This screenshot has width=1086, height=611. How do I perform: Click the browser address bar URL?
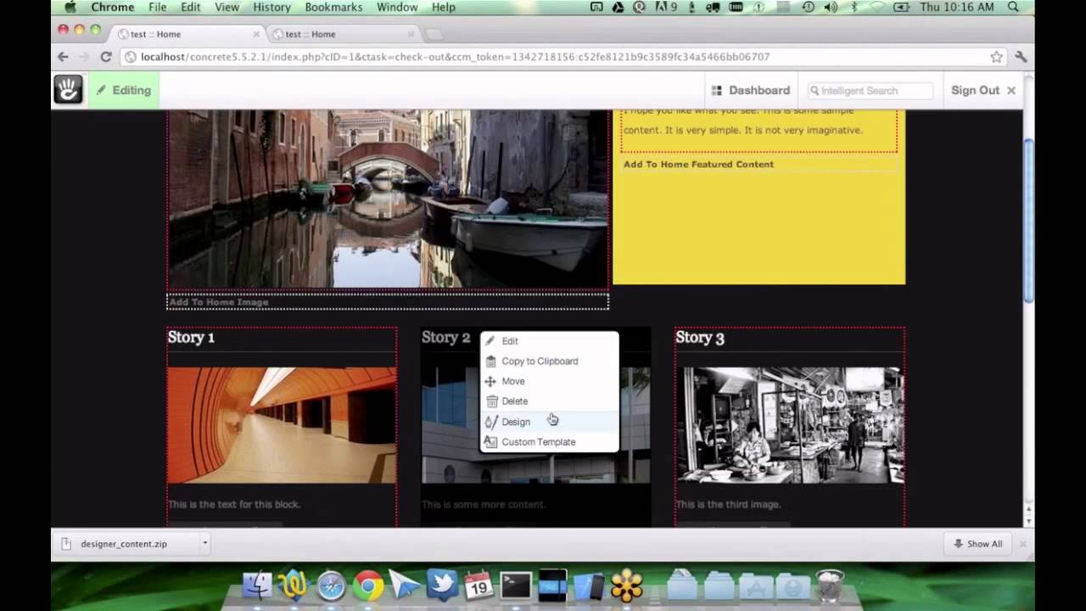pyautogui.click(x=455, y=57)
